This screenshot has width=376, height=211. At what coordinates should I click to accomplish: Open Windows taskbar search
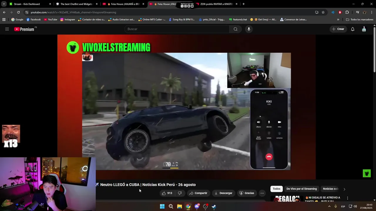click(171, 206)
